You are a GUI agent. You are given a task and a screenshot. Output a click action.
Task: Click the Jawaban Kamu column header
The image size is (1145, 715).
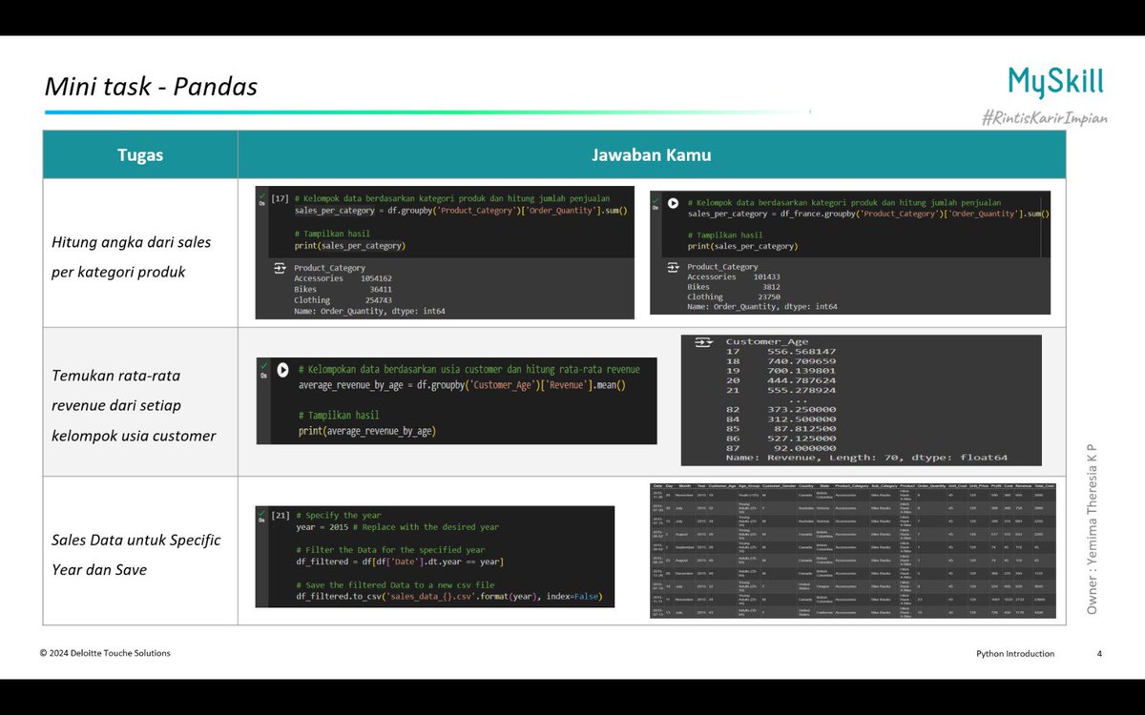(651, 154)
